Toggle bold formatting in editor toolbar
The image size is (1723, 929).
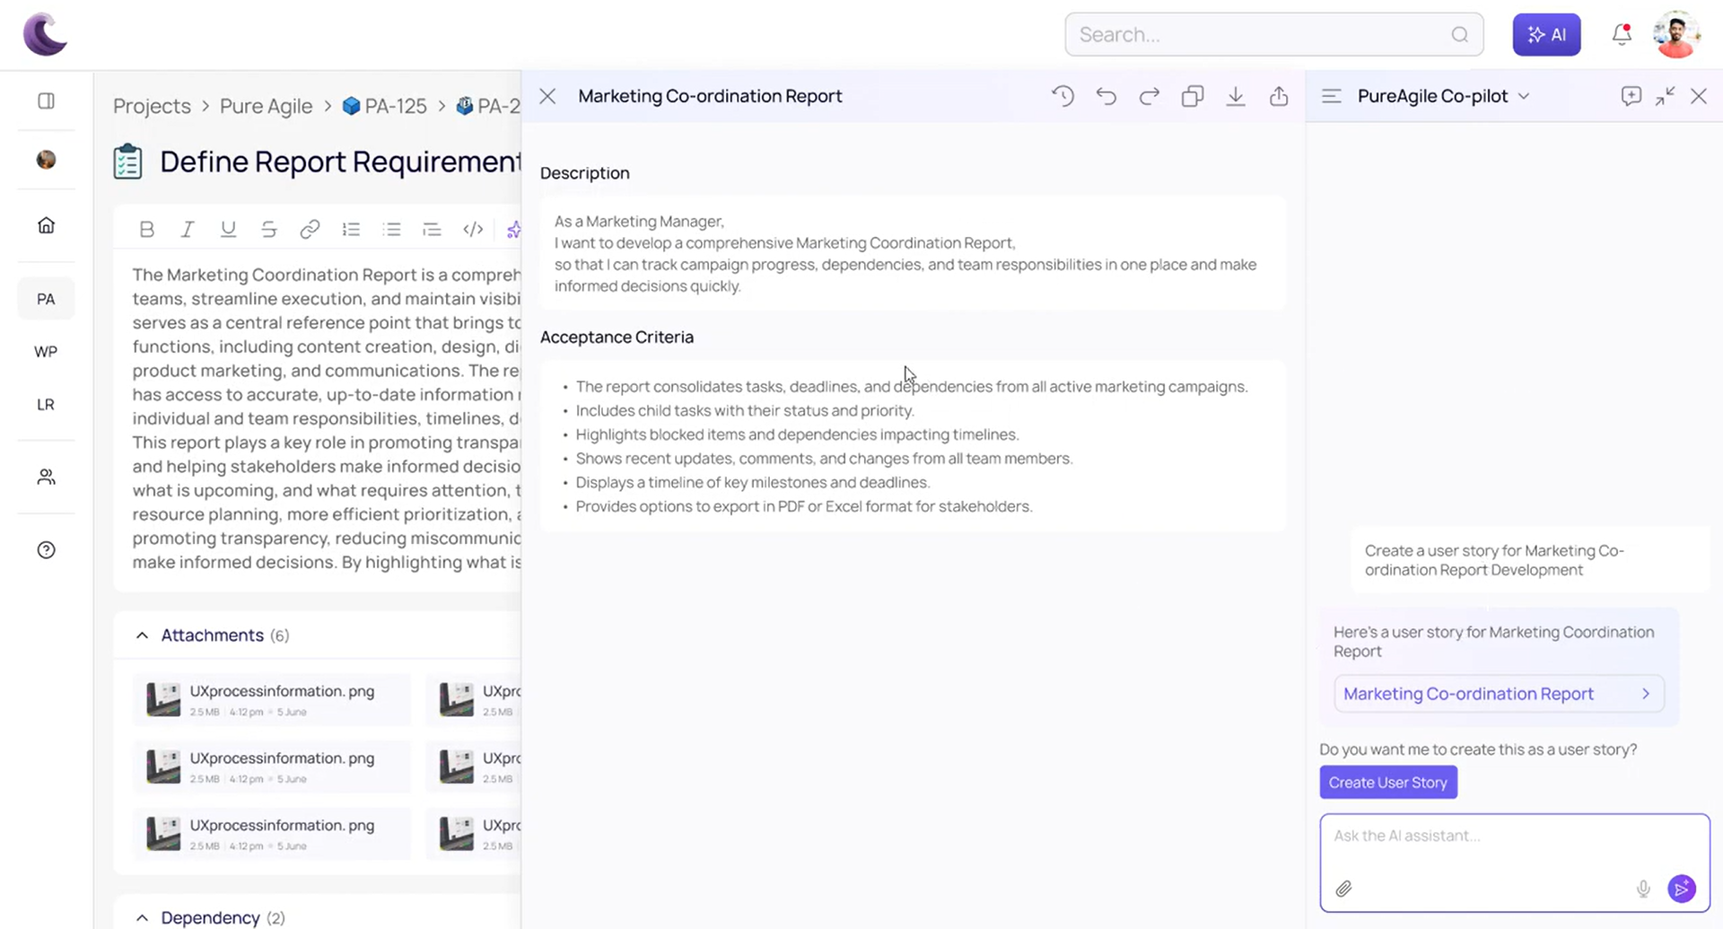(146, 230)
